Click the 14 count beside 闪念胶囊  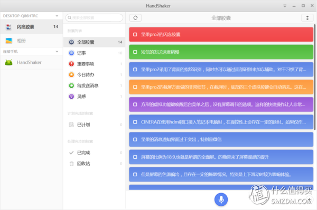click(56, 27)
